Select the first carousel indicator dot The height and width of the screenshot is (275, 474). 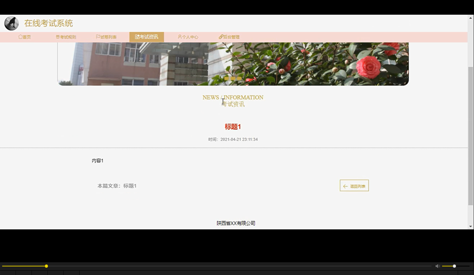click(226, 79)
